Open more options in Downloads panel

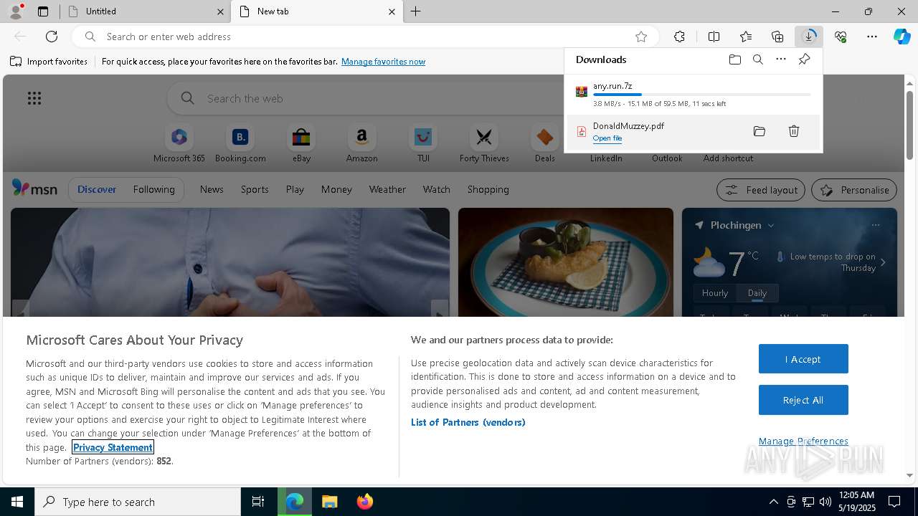[781, 59]
